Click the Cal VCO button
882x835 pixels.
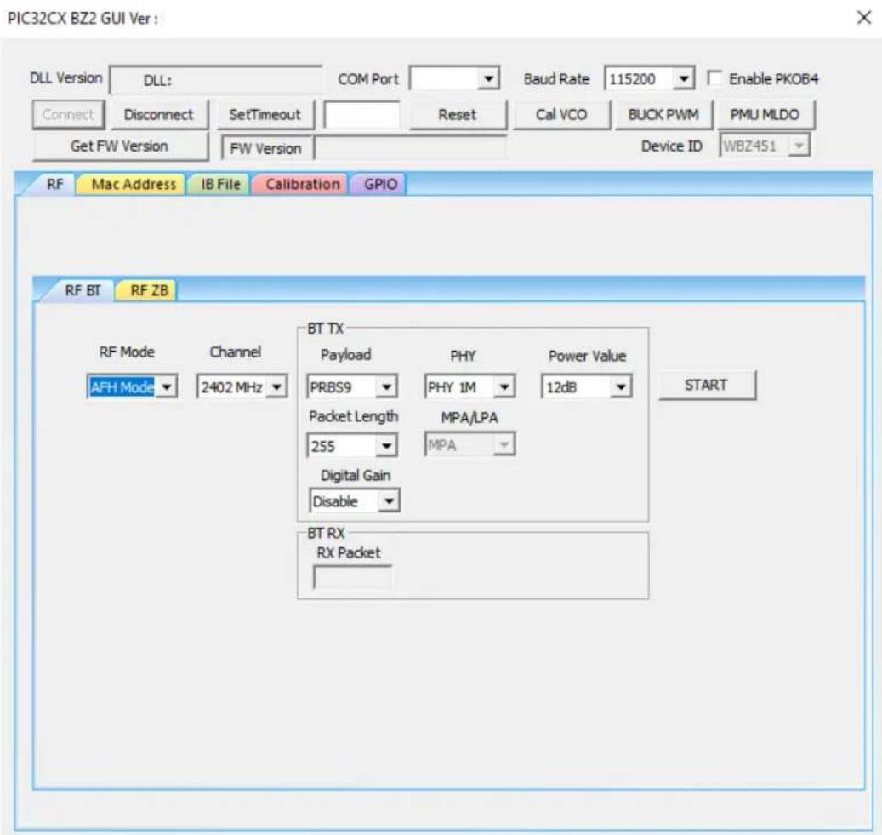[560, 115]
